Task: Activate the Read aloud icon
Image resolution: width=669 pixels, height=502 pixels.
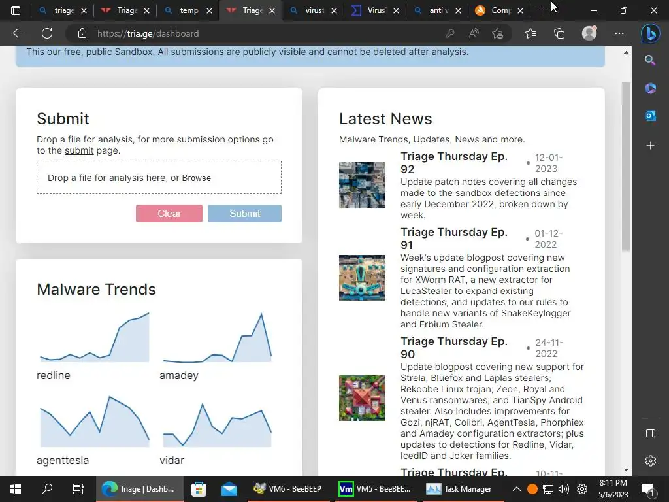Action: tap(474, 33)
